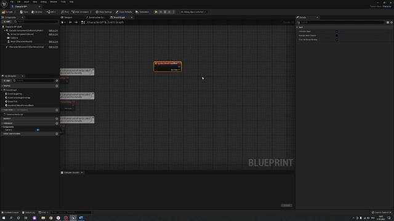Open Details panel settings gear
394x221 pixels.
coord(392,22)
